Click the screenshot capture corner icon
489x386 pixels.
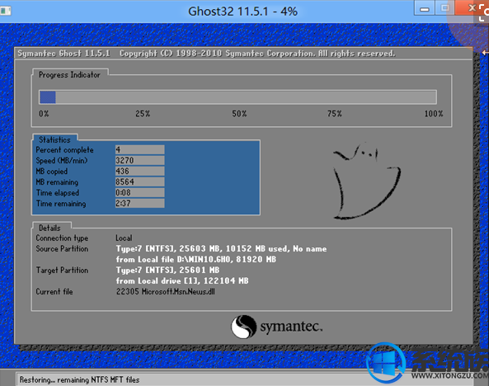click(484, 13)
